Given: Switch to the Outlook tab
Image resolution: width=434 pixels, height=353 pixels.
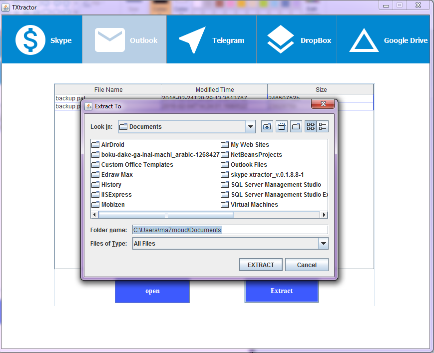Looking at the screenshot, I should tap(124, 39).
